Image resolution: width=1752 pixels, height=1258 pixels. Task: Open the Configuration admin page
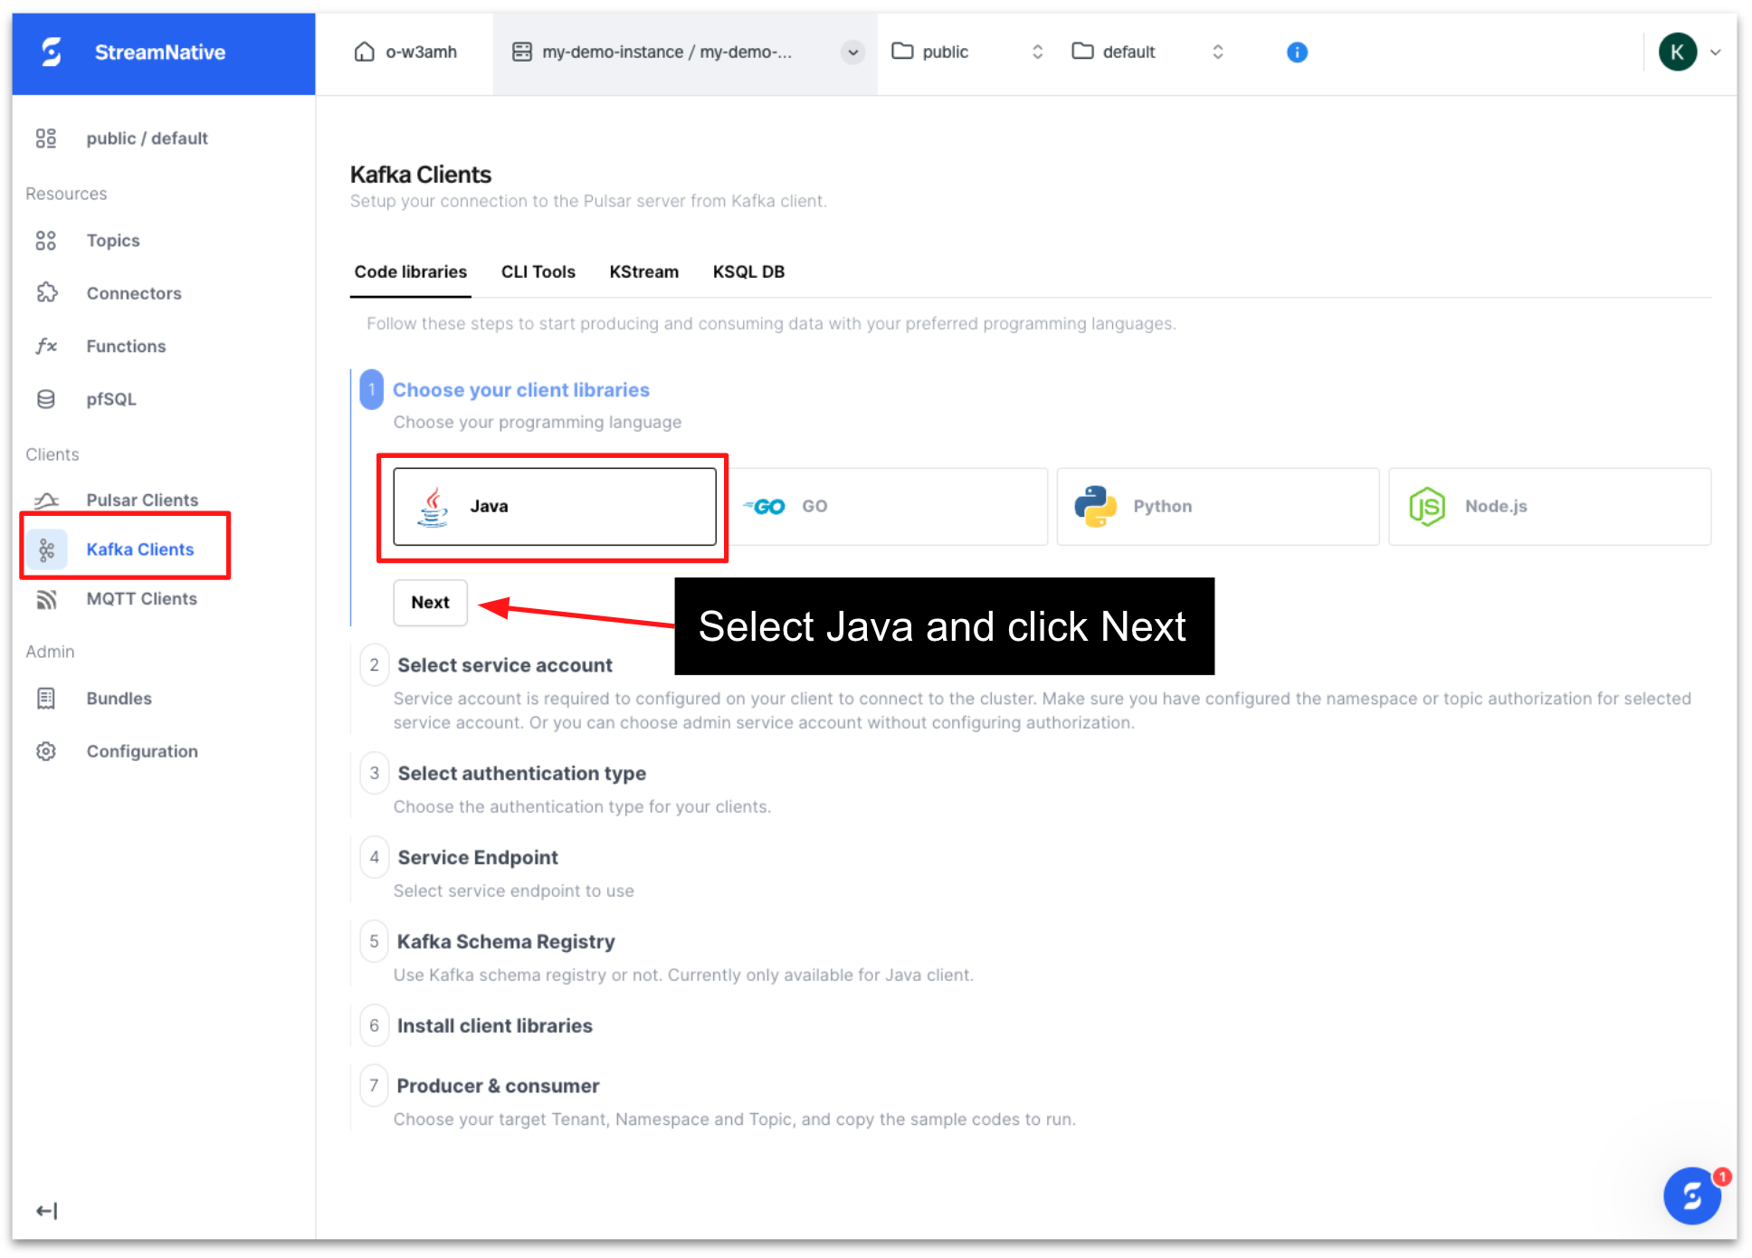(142, 751)
